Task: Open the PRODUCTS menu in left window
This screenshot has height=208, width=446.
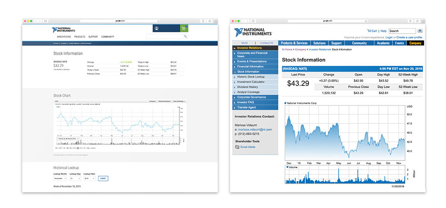Action: 80,37
